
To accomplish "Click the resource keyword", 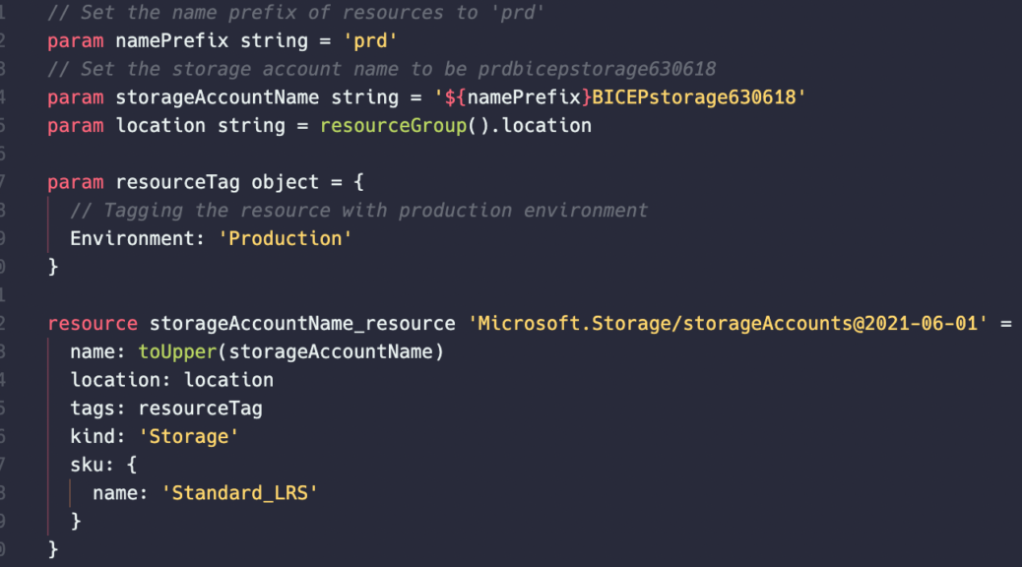I will 92,323.
